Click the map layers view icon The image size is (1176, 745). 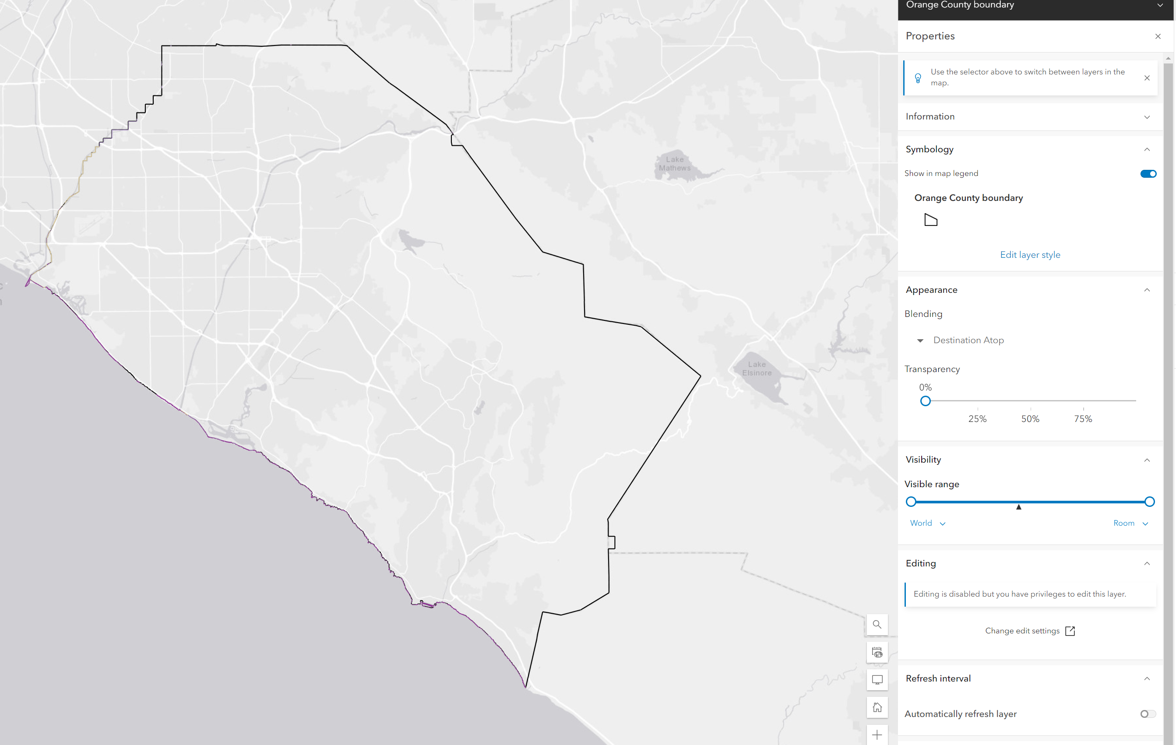point(877,652)
